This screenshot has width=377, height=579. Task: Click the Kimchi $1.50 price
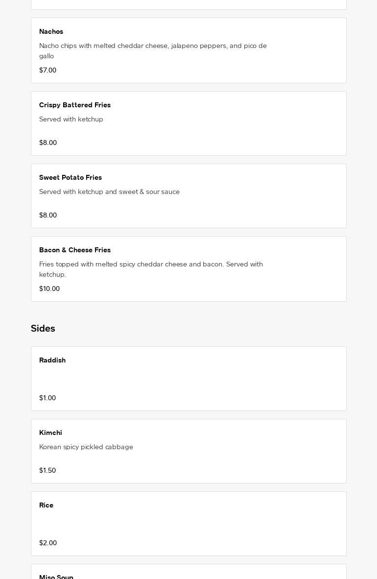[x=47, y=470]
